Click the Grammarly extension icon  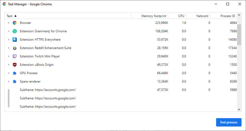tap(15, 31)
